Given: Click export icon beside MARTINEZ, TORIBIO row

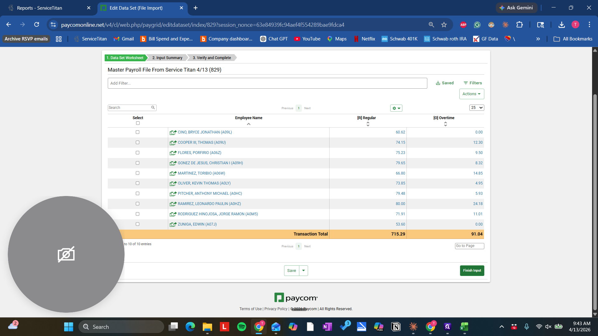Looking at the screenshot, I should coord(173,174).
